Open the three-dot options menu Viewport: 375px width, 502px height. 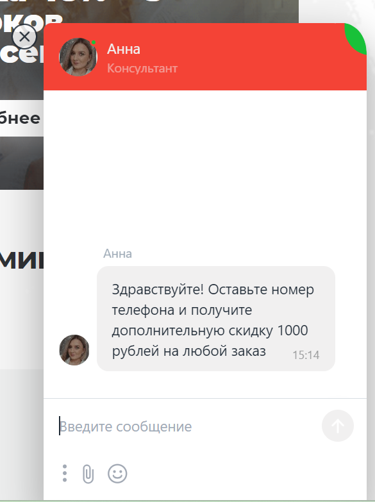point(65,473)
